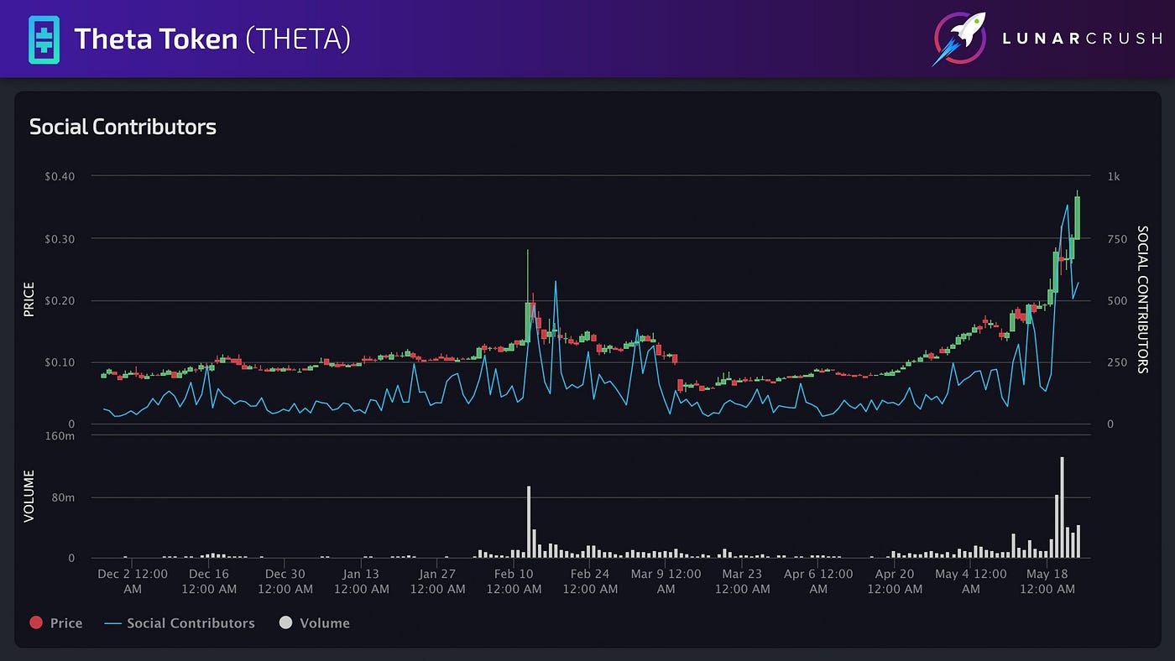Toggle the Social Contributors legend entry

pyautogui.click(x=180, y=623)
